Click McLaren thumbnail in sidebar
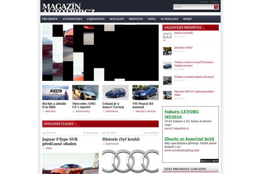 [x=167, y=80]
